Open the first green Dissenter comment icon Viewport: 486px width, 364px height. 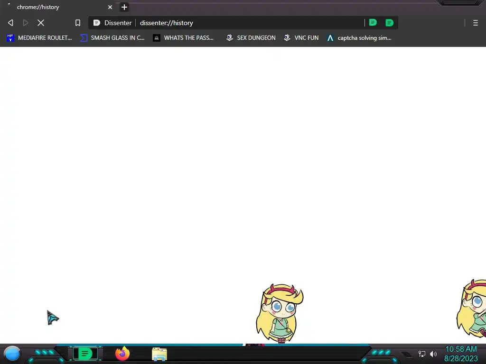click(x=373, y=23)
